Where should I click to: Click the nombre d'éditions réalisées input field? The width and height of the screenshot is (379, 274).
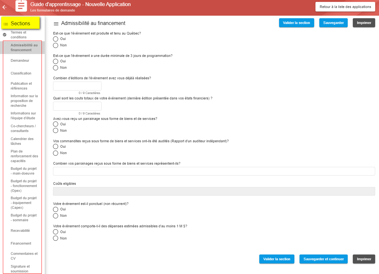click(77, 86)
